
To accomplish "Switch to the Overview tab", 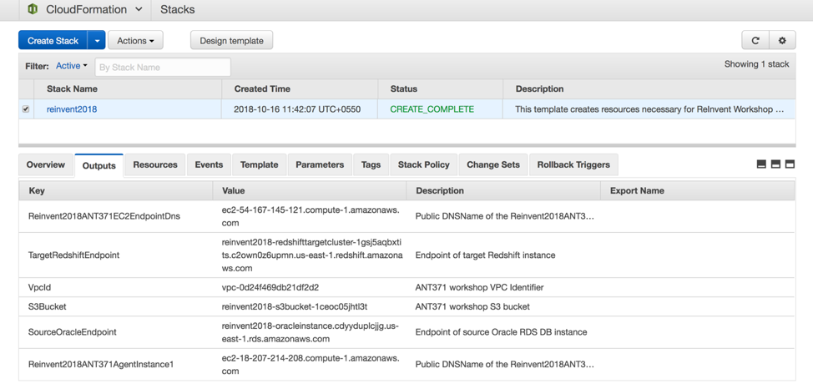I will pyautogui.click(x=46, y=164).
